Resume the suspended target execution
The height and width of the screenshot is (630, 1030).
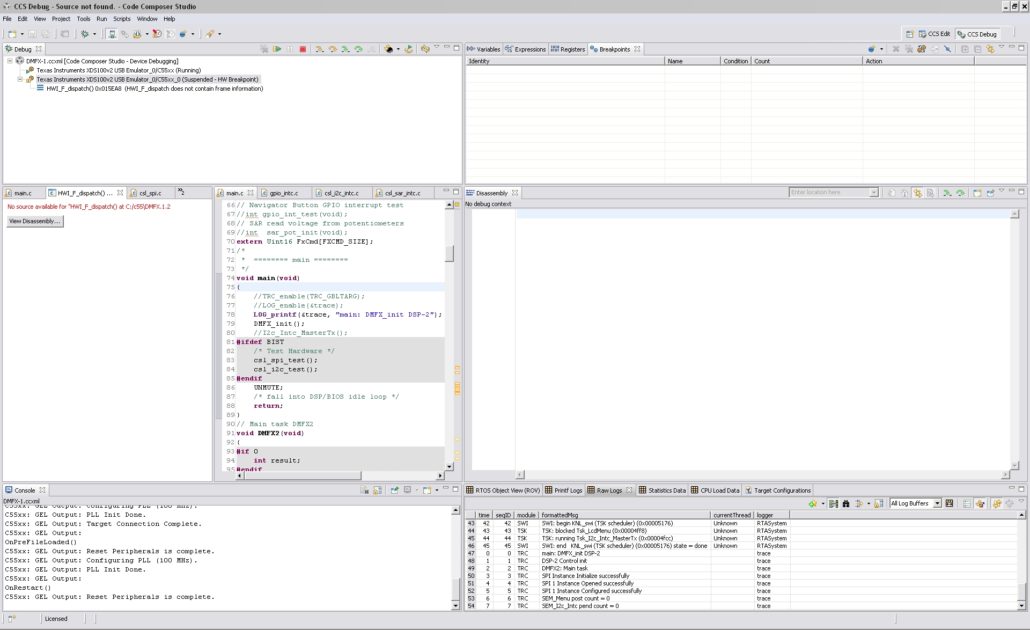[x=277, y=48]
